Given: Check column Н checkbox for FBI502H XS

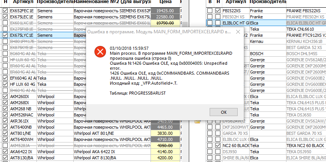Looking at the screenshot, I should click(218, 17).
